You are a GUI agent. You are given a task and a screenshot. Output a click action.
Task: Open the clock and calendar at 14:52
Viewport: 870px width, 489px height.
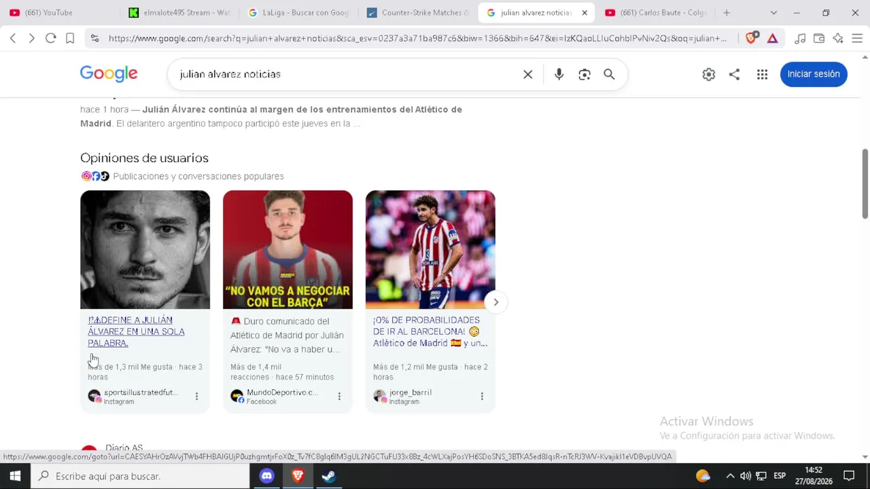click(x=814, y=476)
